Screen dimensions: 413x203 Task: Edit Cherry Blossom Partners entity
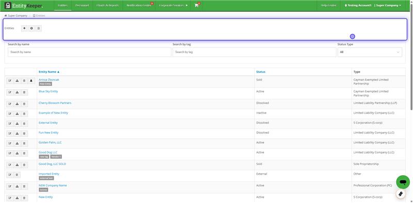coord(10,104)
